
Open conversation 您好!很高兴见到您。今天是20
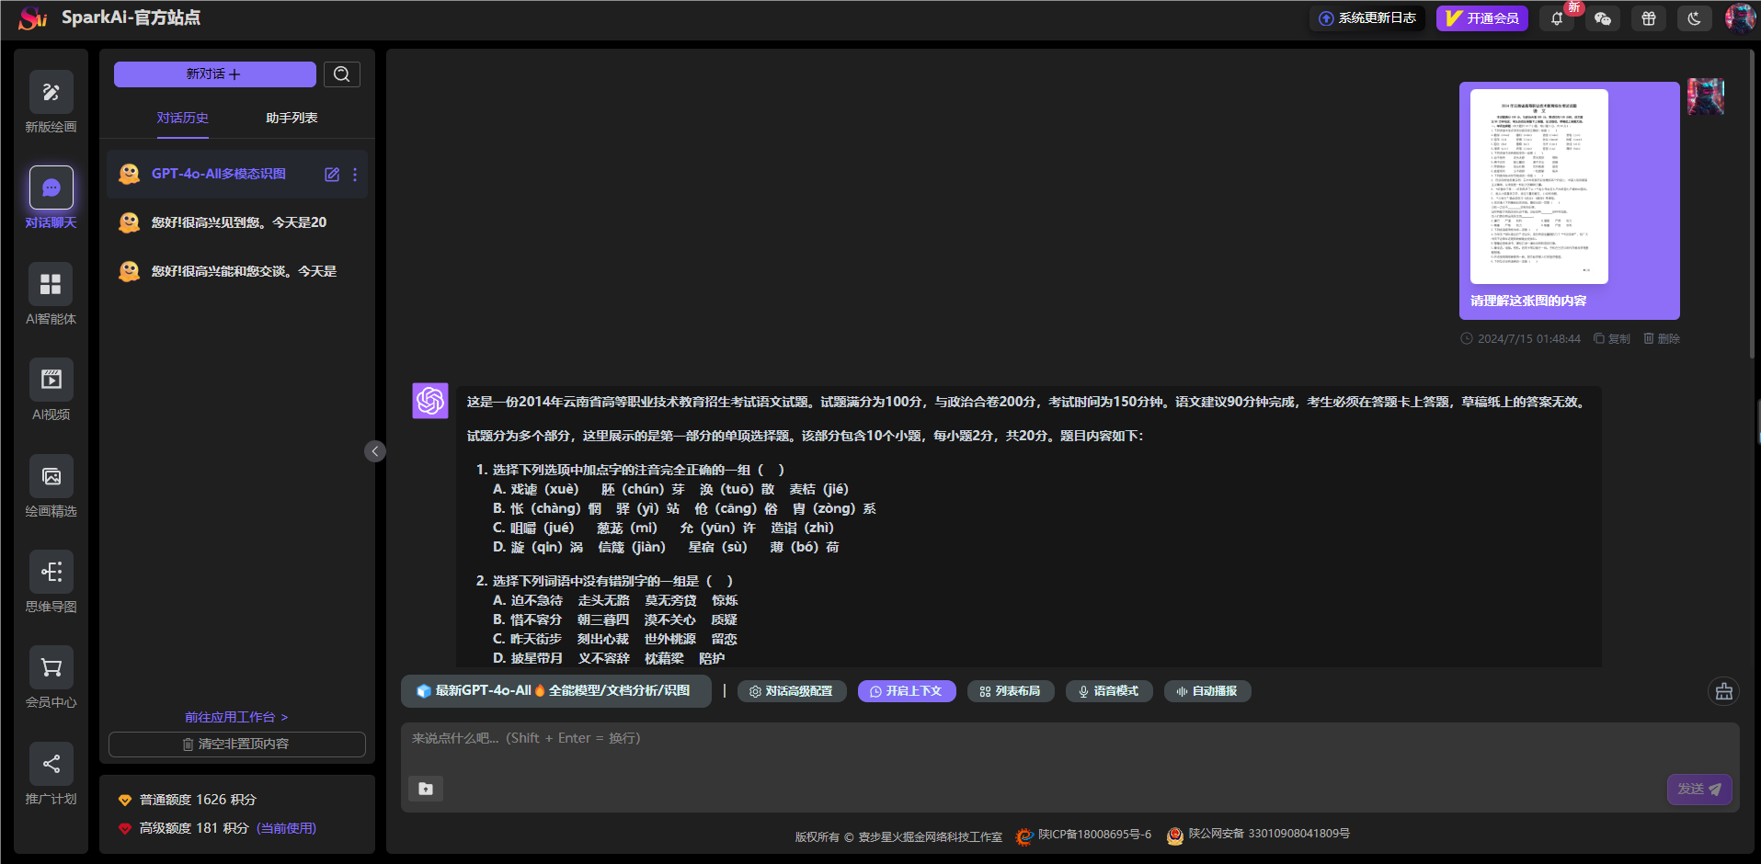237,222
